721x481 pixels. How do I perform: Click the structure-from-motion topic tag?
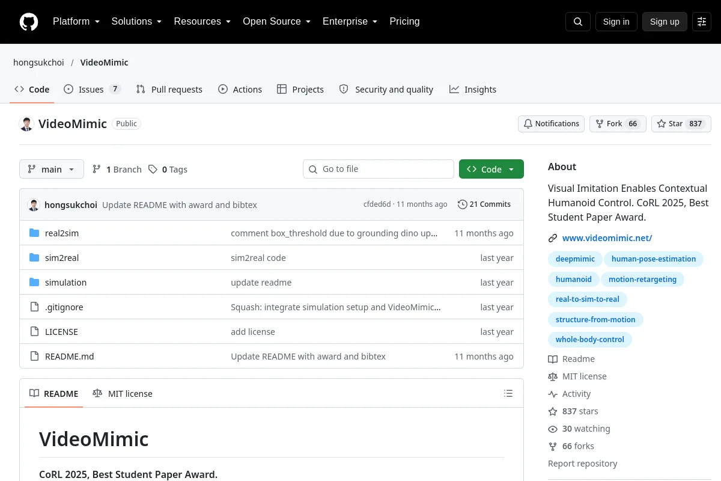(x=595, y=320)
